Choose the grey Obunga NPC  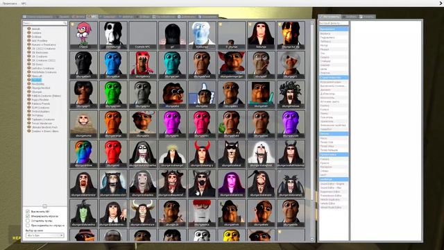pyautogui.click(x=142, y=94)
